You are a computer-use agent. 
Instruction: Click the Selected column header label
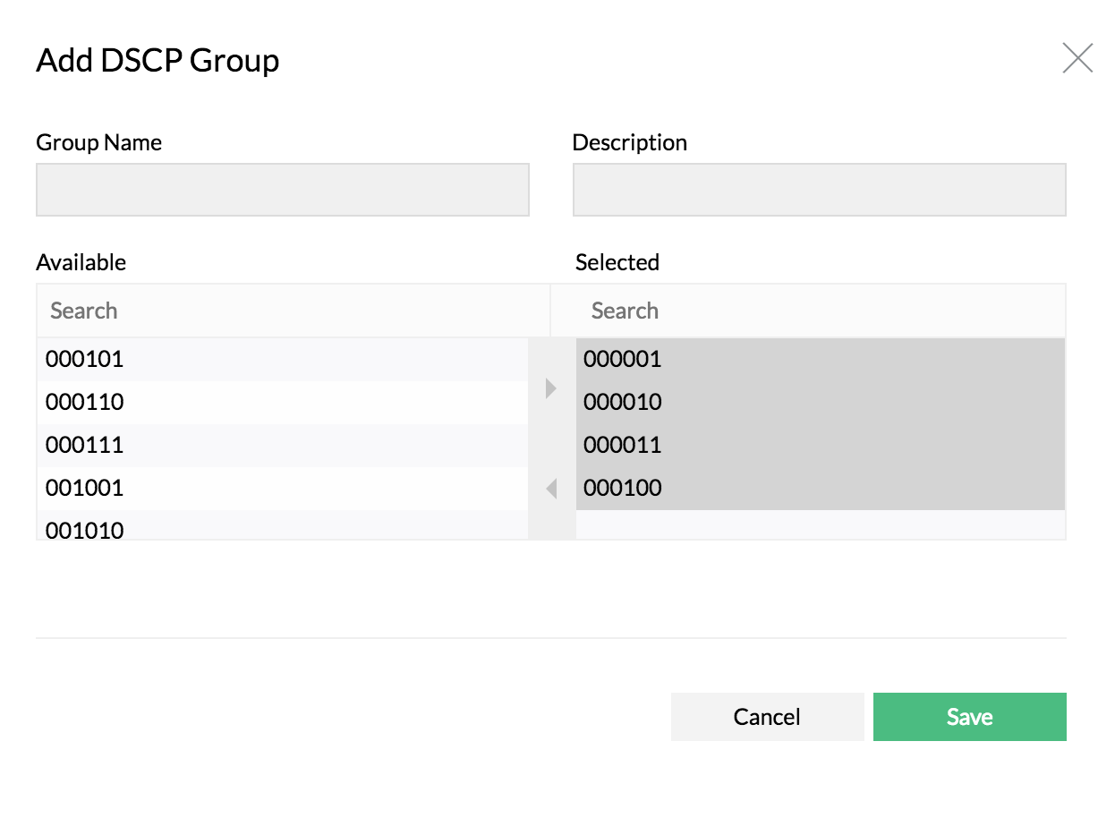point(616,262)
